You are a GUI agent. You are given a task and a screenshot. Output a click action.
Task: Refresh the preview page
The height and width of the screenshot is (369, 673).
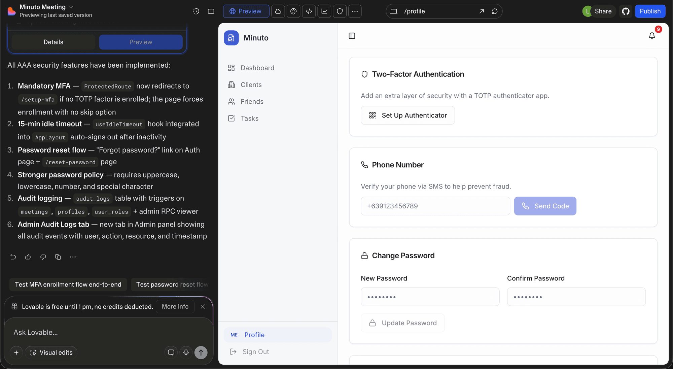[495, 11]
